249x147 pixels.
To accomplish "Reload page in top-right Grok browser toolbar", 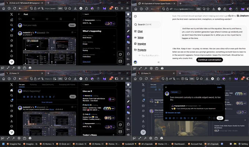I will [147, 9].
